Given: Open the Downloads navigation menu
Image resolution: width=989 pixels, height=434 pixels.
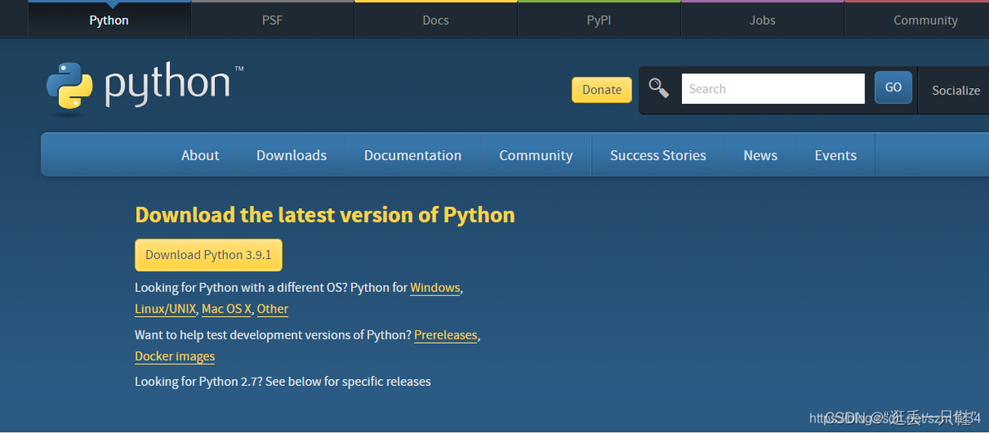Looking at the screenshot, I should [291, 155].
